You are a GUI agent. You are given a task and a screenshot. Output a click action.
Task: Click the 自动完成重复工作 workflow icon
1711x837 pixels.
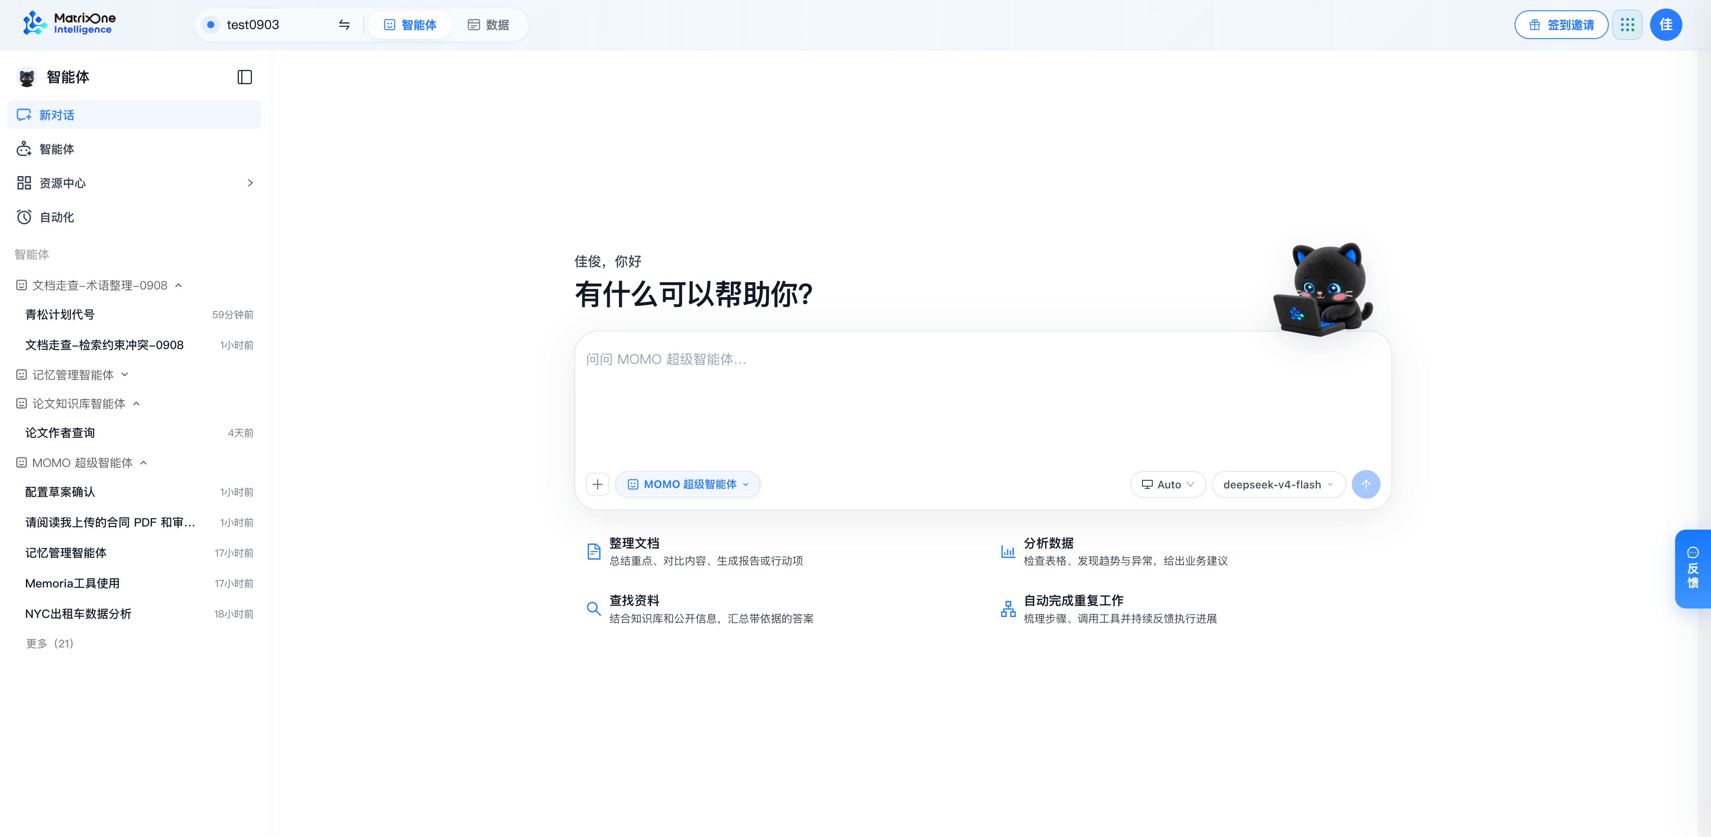(1007, 608)
